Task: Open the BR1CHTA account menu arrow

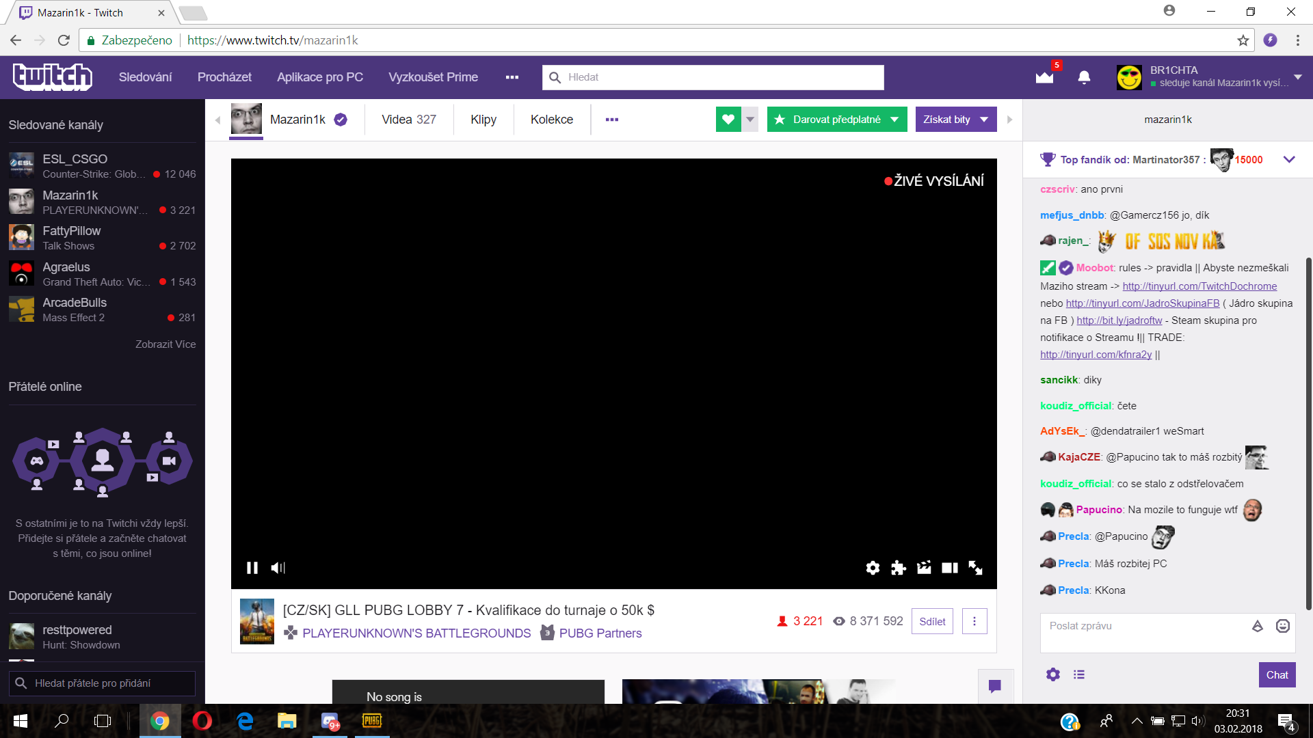Action: point(1298,77)
